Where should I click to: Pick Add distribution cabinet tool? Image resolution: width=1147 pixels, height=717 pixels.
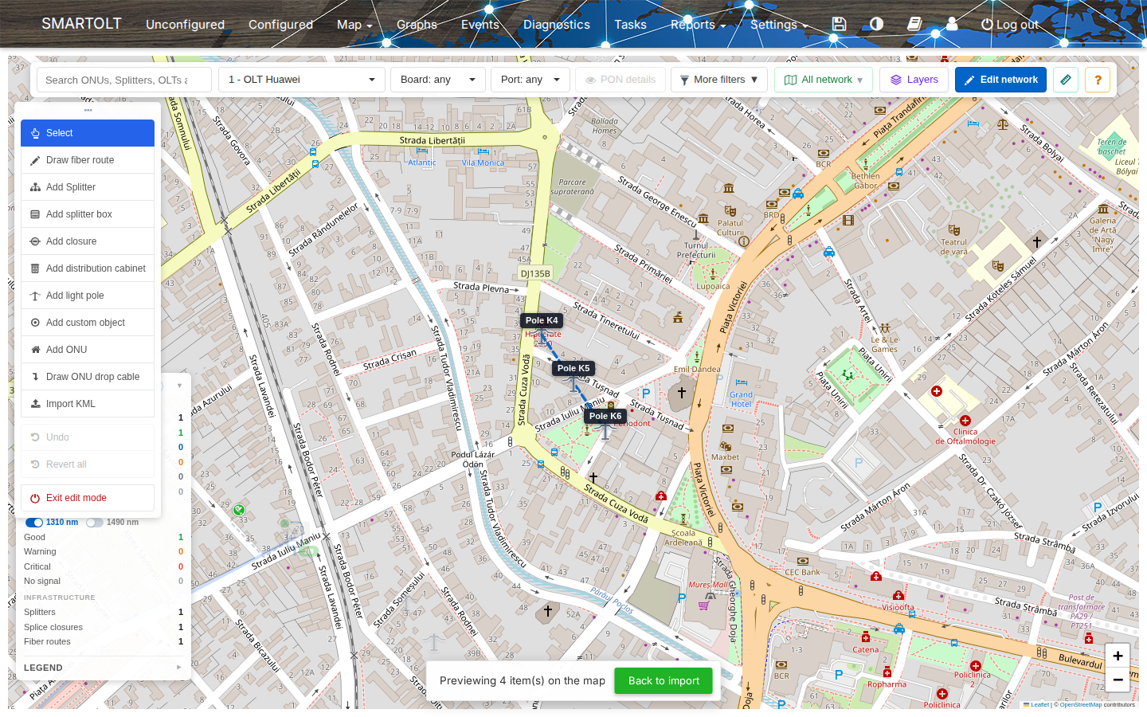(x=88, y=268)
